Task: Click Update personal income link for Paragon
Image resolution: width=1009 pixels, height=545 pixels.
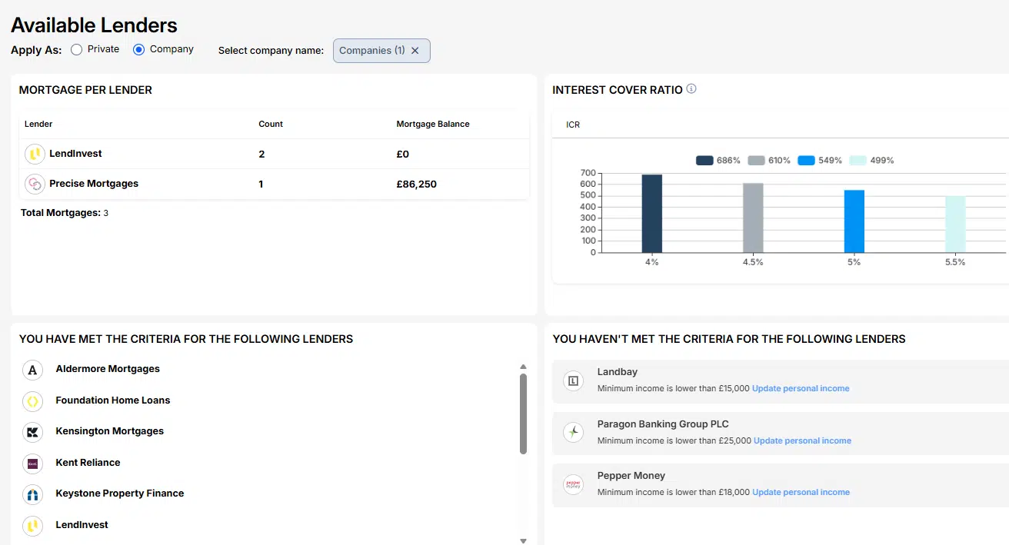Action: [x=802, y=441]
